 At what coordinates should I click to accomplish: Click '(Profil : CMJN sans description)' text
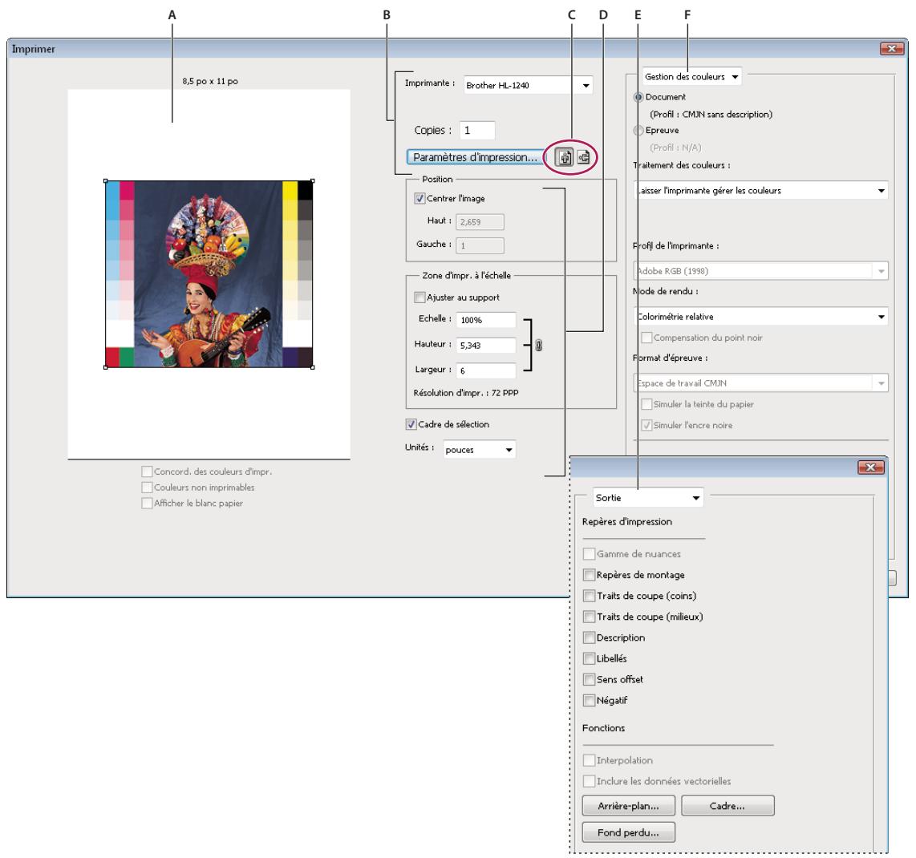click(711, 115)
